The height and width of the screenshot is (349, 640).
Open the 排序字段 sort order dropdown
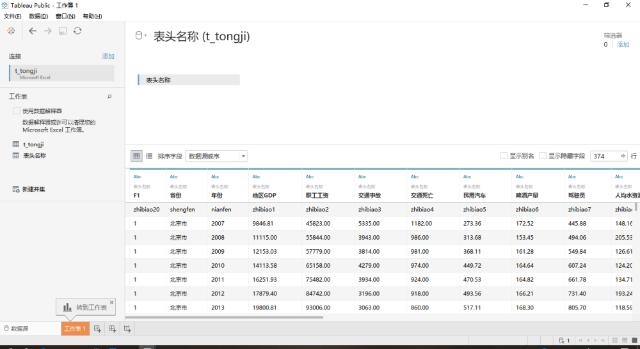click(216, 156)
